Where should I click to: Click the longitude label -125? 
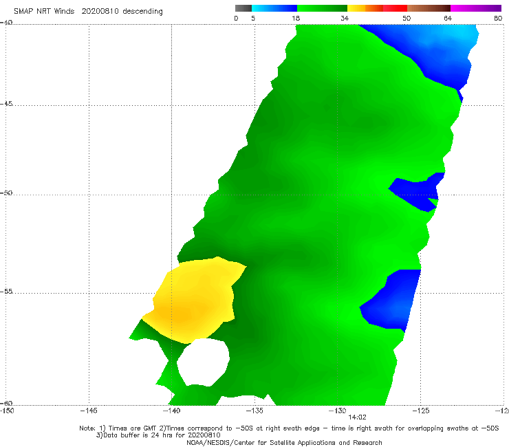[421, 411]
